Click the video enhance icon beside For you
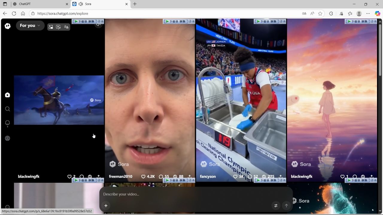The height and width of the screenshot is (215, 383). pyautogui.click(x=58, y=27)
